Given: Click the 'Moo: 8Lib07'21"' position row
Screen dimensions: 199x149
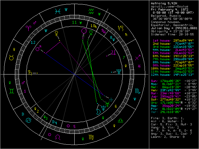Looking at the screenshot, I should tap(174, 84).
